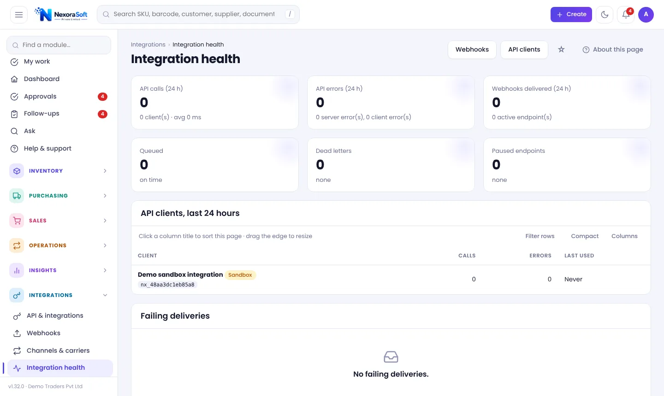Screen dimensions: 664x396
Task: Go to Integrations breadcrumb
Action: pyautogui.click(x=148, y=45)
